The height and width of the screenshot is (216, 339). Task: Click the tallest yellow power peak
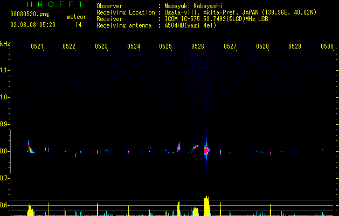[x=207, y=206]
